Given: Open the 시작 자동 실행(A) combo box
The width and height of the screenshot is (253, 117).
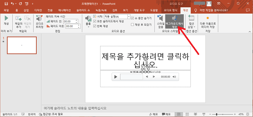Looking at the screenshot, I should pyautogui.click(x=117, y=17).
